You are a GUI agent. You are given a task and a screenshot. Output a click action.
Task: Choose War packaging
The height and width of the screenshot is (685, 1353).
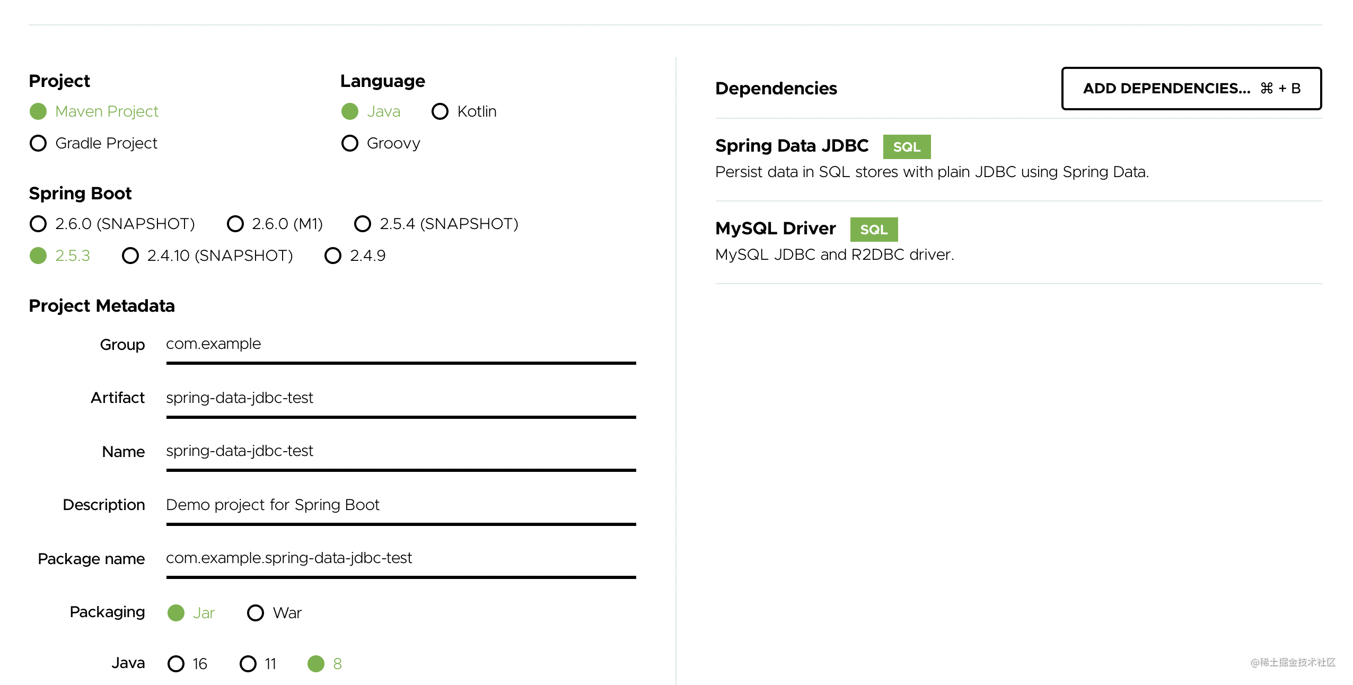point(256,613)
